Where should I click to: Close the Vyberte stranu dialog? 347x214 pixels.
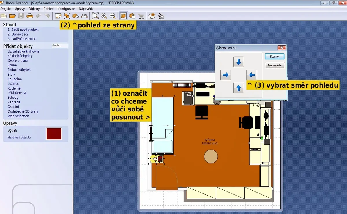pos(281,48)
